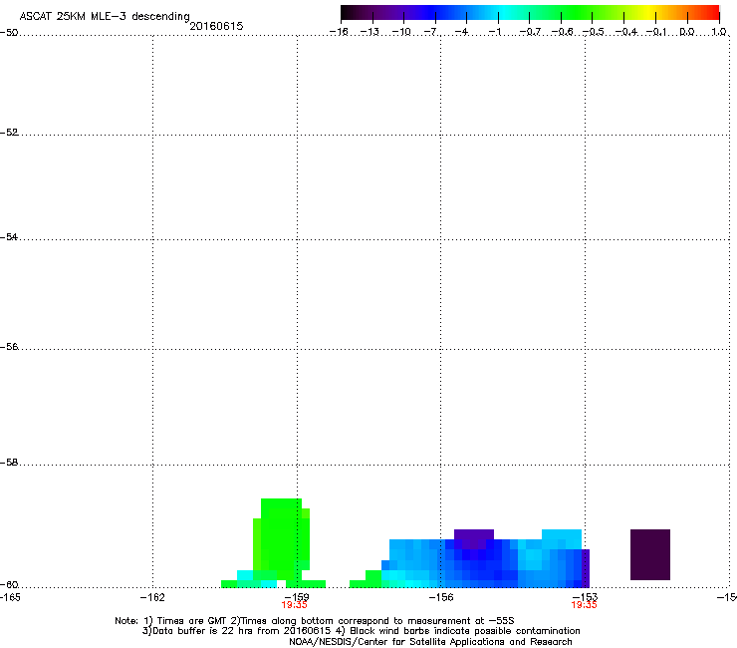The image size is (737, 648).
Task: Click the color bar legend
Action: [x=530, y=13]
